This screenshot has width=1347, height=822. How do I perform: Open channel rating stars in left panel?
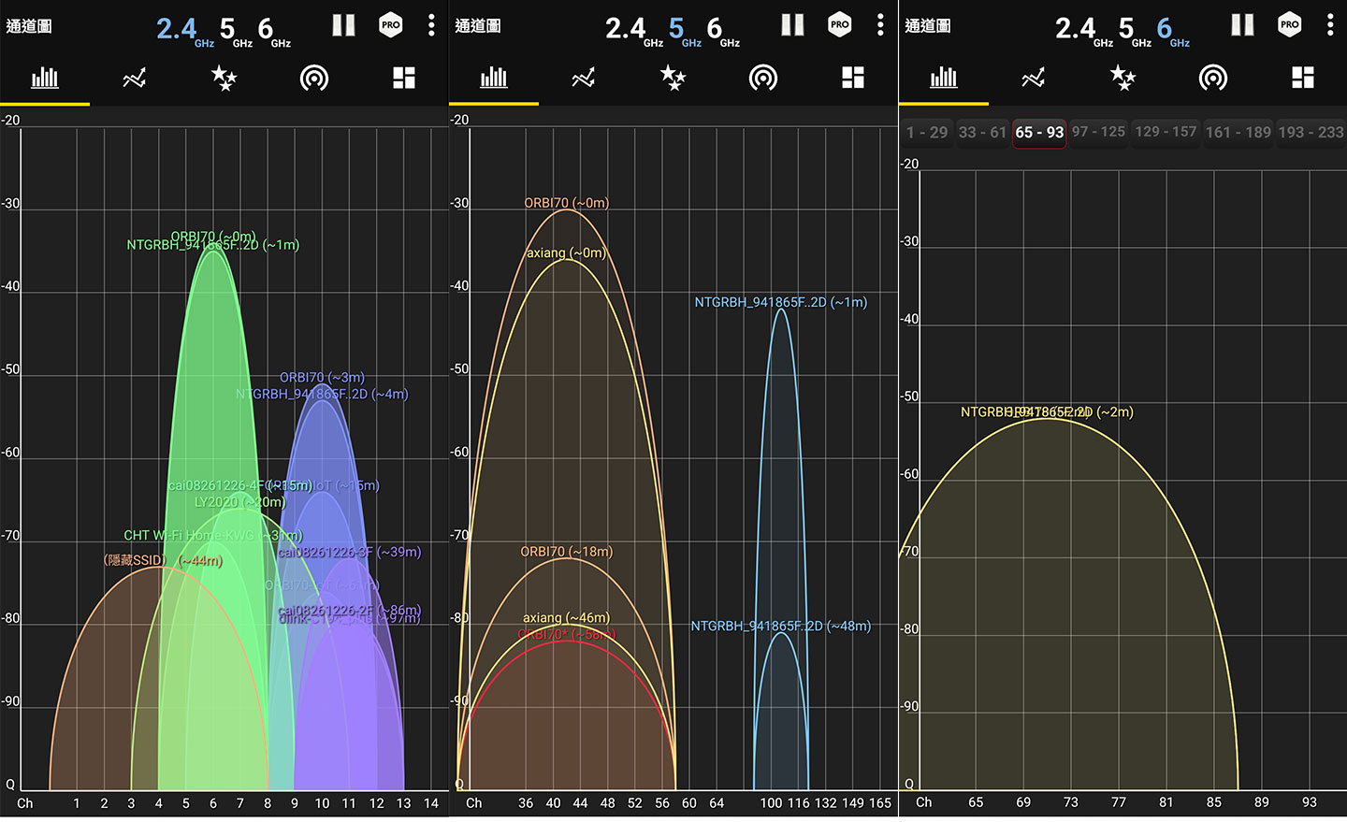[x=224, y=78]
